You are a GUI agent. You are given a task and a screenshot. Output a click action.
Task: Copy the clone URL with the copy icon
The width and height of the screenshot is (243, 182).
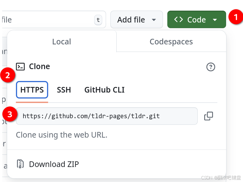pos(209,116)
